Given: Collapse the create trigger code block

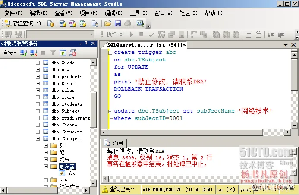Looking at the screenshot, I should pos(110,53).
